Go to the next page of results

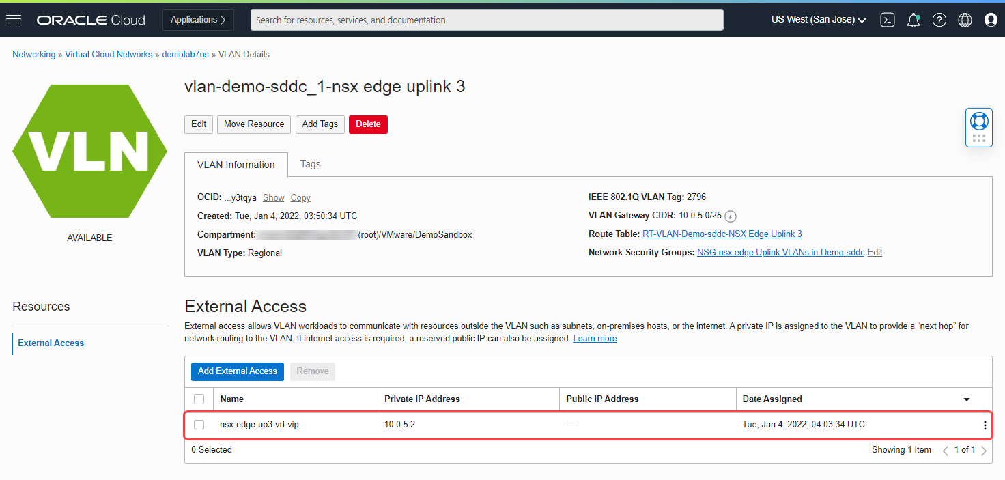click(984, 450)
